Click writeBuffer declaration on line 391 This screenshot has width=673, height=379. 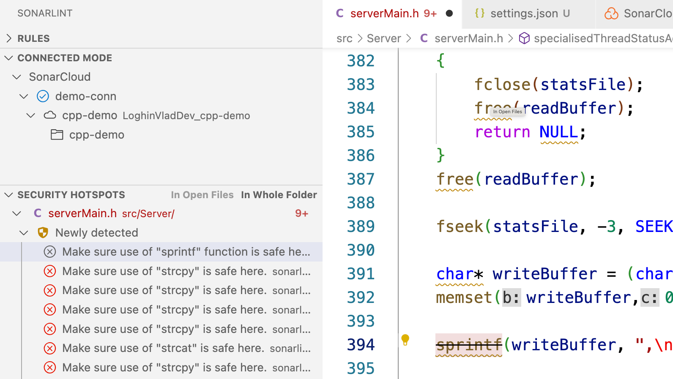click(544, 274)
